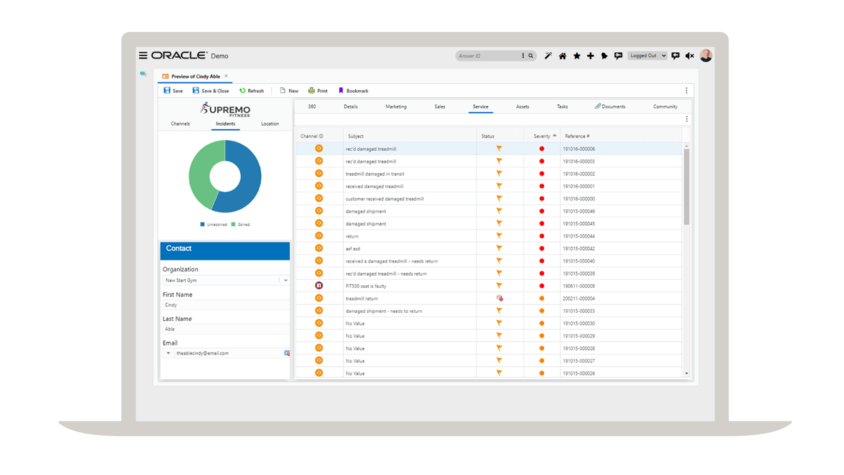This screenshot has height=475, width=844.
Task: Click the scroll down arrow of incident list
Action: click(x=686, y=374)
